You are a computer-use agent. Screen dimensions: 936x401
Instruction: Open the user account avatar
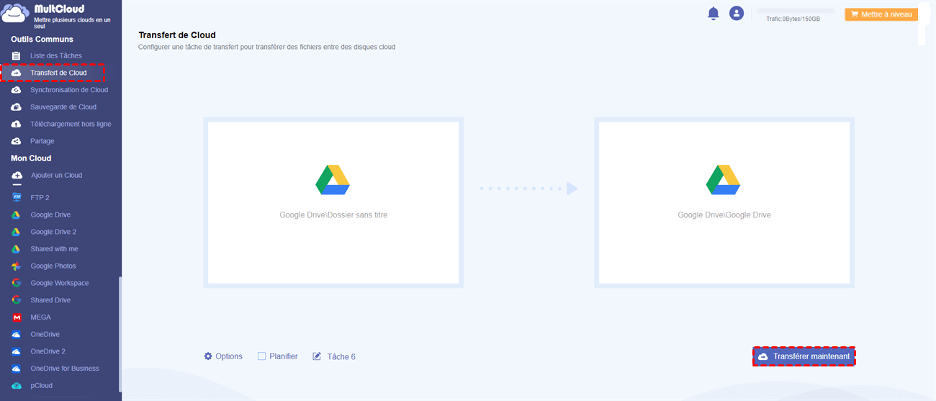click(736, 13)
